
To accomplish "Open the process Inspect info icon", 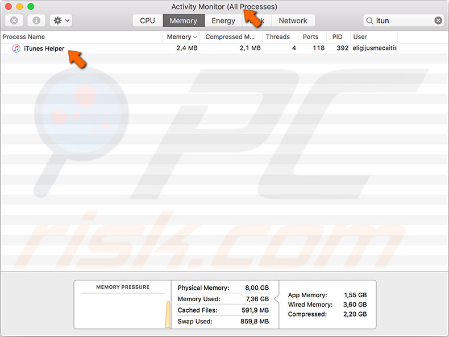I will 36,20.
